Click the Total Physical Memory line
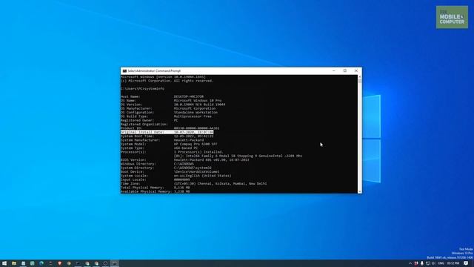The width and height of the screenshot is (474, 267). [x=155, y=188]
